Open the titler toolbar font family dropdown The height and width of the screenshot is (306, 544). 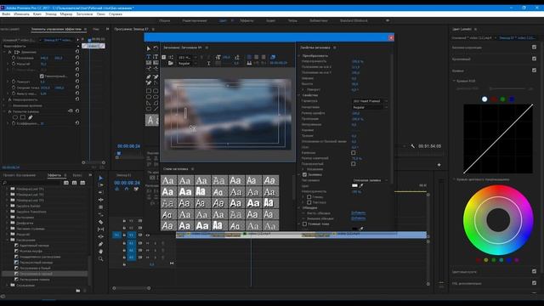[187, 57]
